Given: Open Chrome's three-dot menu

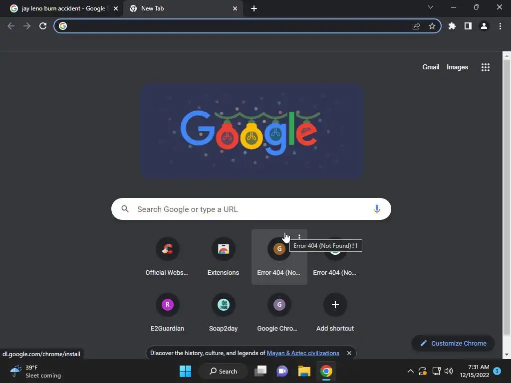Looking at the screenshot, I should pos(500,26).
